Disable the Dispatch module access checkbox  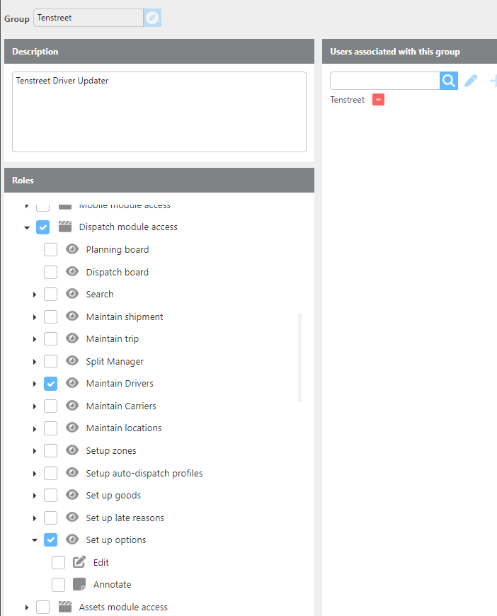coord(43,227)
